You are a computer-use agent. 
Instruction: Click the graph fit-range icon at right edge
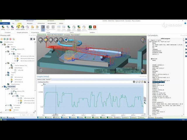pos(145,98)
